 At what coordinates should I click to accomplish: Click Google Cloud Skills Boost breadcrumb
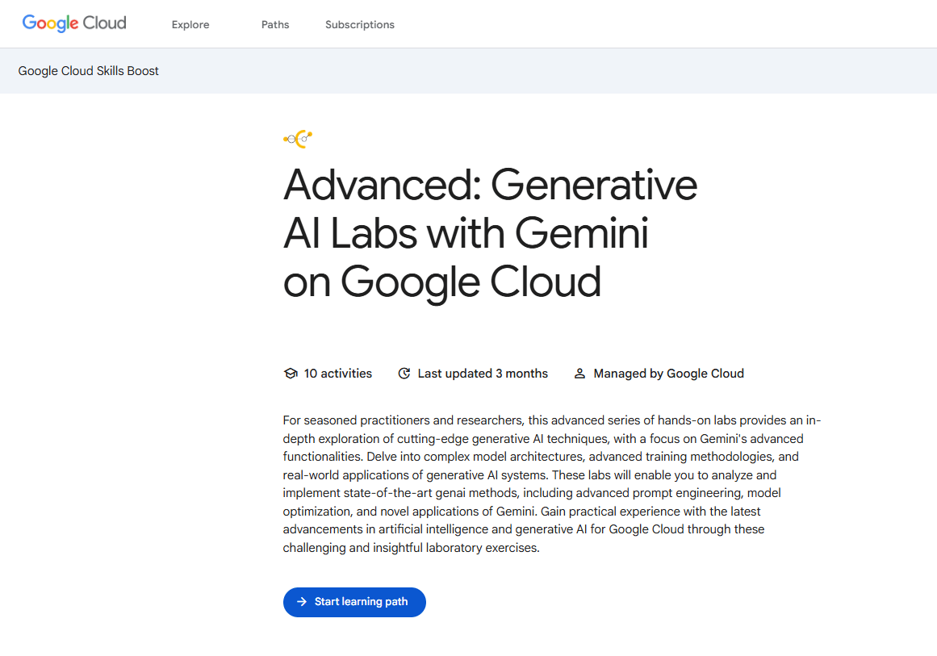coord(89,70)
